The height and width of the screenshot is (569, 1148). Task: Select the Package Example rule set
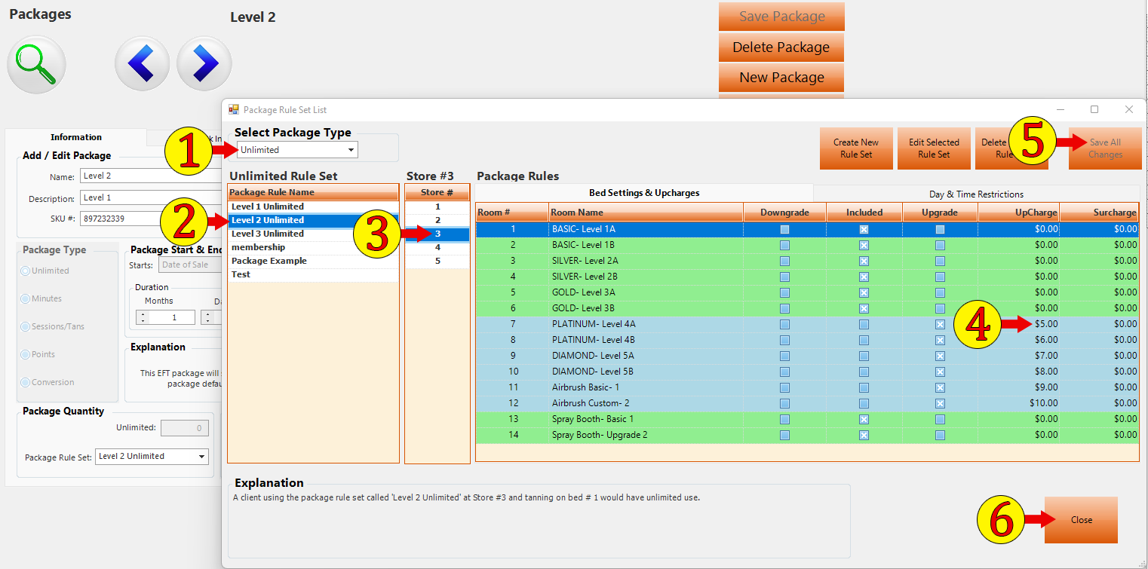(313, 261)
